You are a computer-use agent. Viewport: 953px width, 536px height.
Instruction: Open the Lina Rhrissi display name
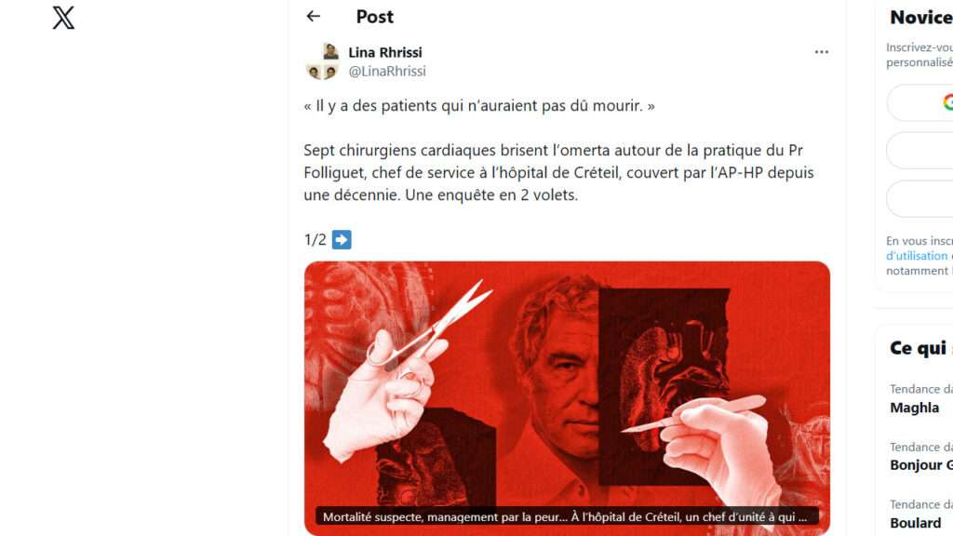(x=384, y=52)
